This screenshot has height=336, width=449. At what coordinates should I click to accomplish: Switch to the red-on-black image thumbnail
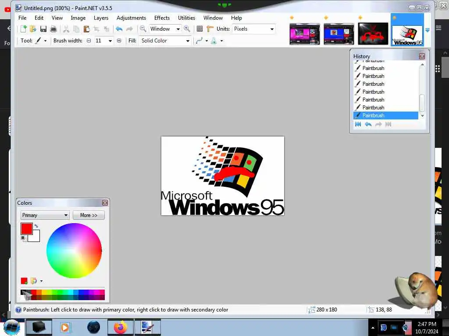(x=373, y=34)
